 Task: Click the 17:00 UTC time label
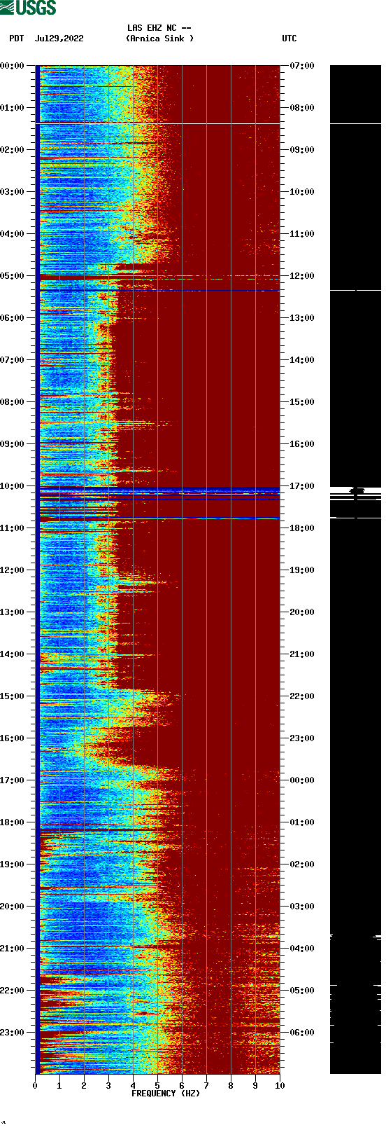pos(302,486)
